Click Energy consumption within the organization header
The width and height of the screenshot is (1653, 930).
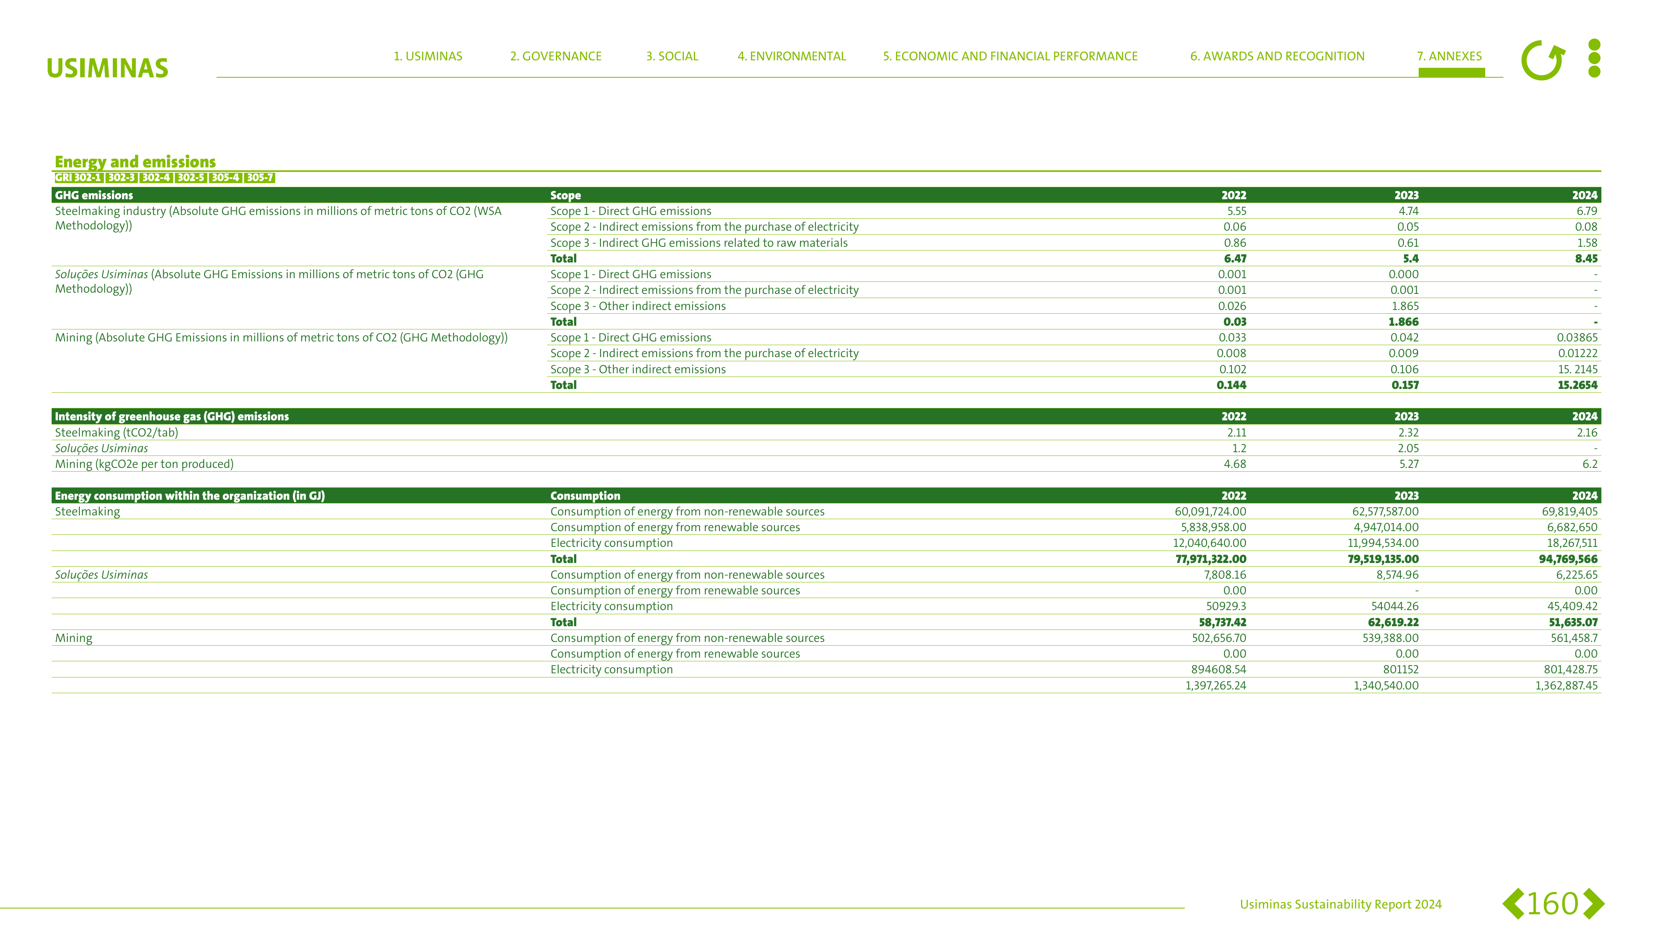click(x=190, y=496)
